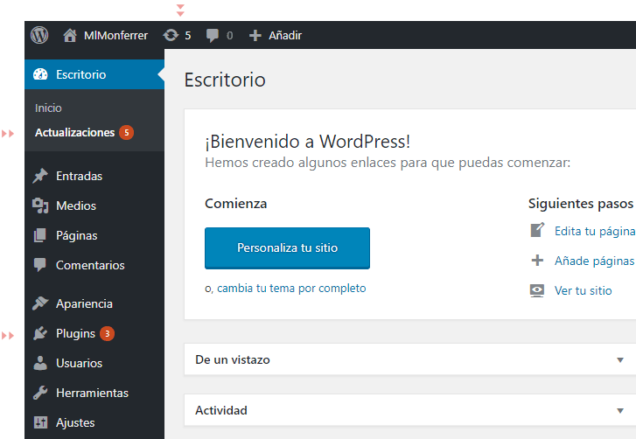Viewport: 636px width, 439px height.
Task: Click the updates count 5 in admin bar
Action: (188, 36)
